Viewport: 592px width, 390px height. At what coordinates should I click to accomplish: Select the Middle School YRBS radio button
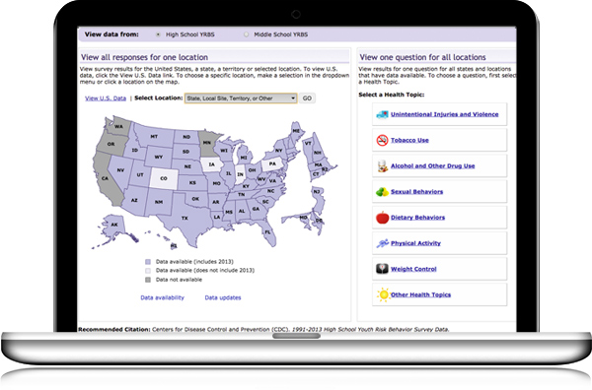pyautogui.click(x=246, y=34)
